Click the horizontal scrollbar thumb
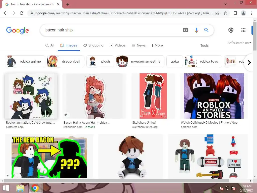 pyautogui.click(x=117, y=181)
